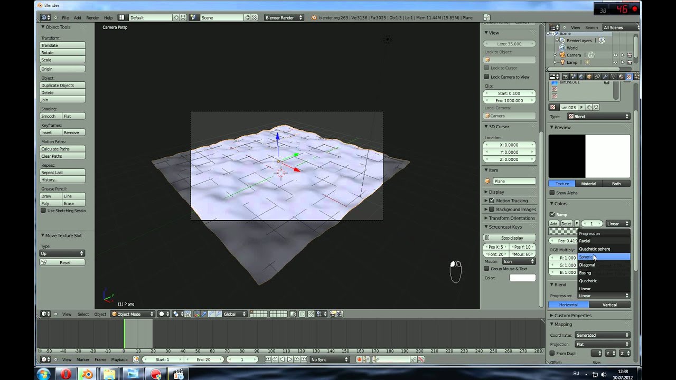
Task: Toggle Lamp renderability camera icon in outliner
Action: coord(630,62)
